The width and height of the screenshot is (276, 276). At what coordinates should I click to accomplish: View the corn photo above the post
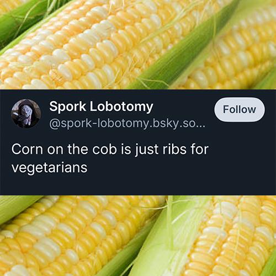coord(138,45)
